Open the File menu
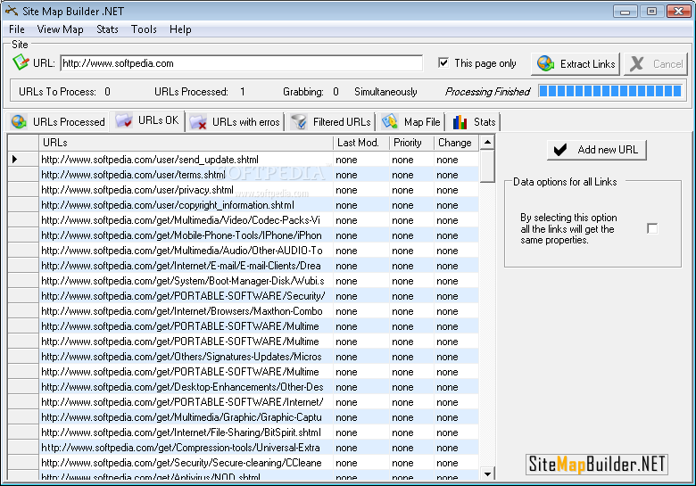The width and height of the screenshot is (696, 486). [17, 29]
